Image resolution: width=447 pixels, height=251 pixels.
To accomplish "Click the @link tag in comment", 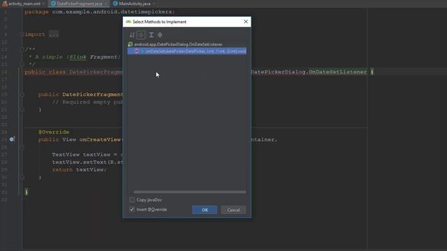I will coord(78,57).
